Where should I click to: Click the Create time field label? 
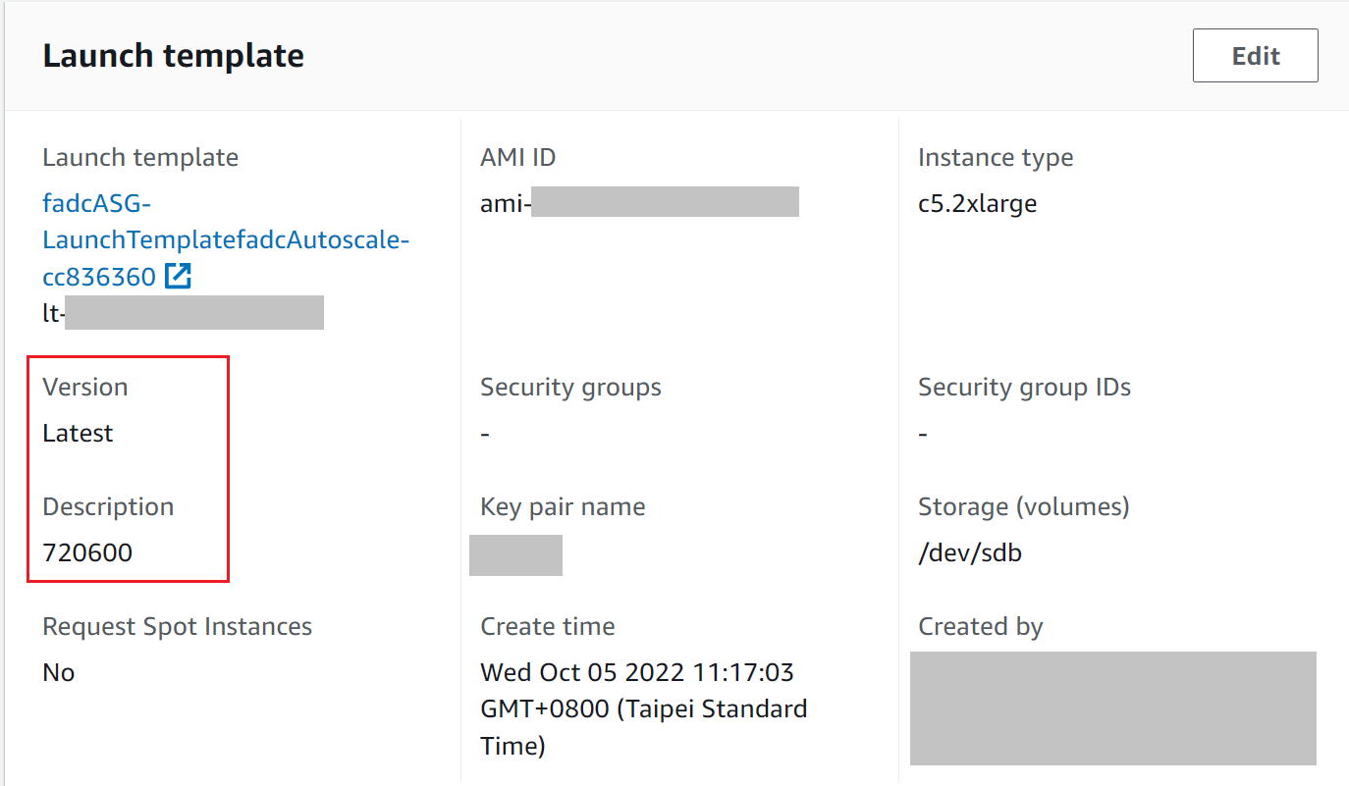547,627
